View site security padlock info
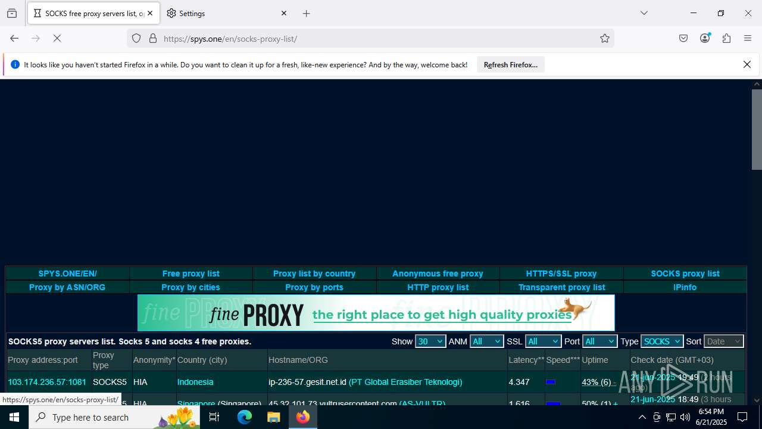 tap(153, 38)
